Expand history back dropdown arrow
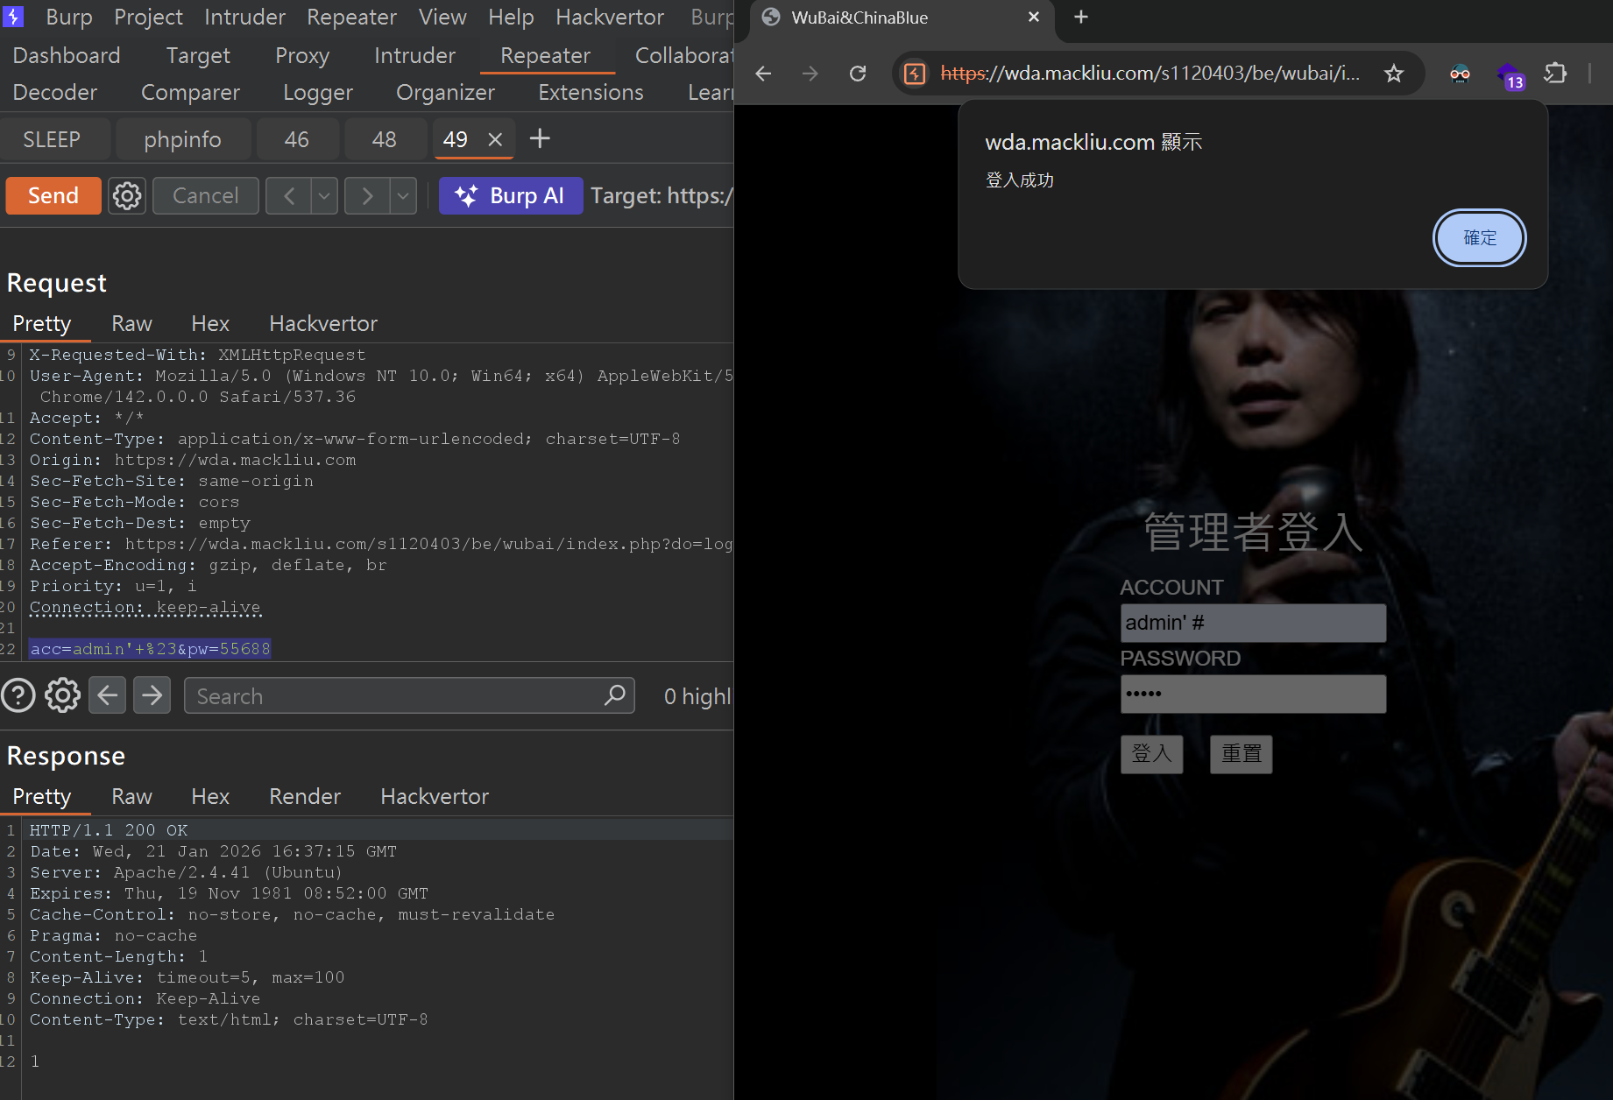The width and height of the screenshot is (1613, 1100). click(x=324, y=195)
